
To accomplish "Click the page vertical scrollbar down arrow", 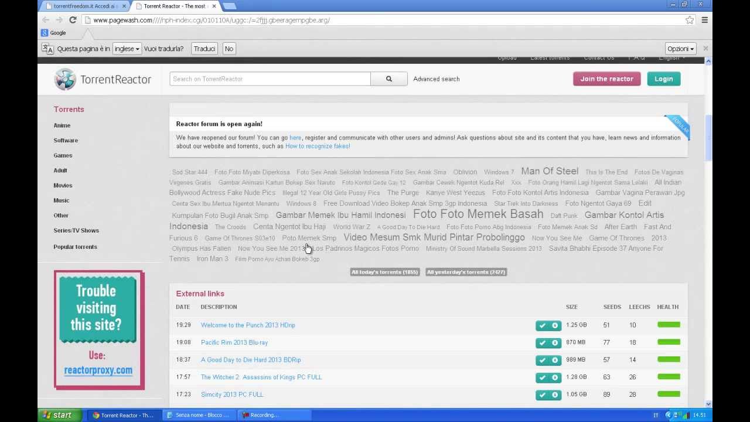I will (709, 404).
